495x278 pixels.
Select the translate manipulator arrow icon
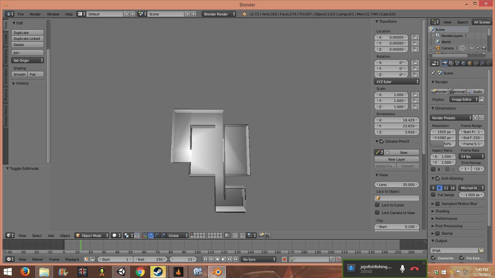[151, 235]
